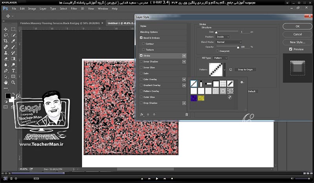Select the Path Selection tool

[5, 76]
